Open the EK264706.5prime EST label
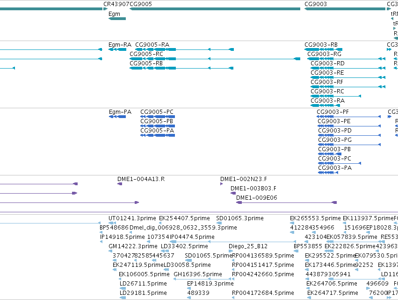The image size is (398, 300). click(x=332, y=284)
